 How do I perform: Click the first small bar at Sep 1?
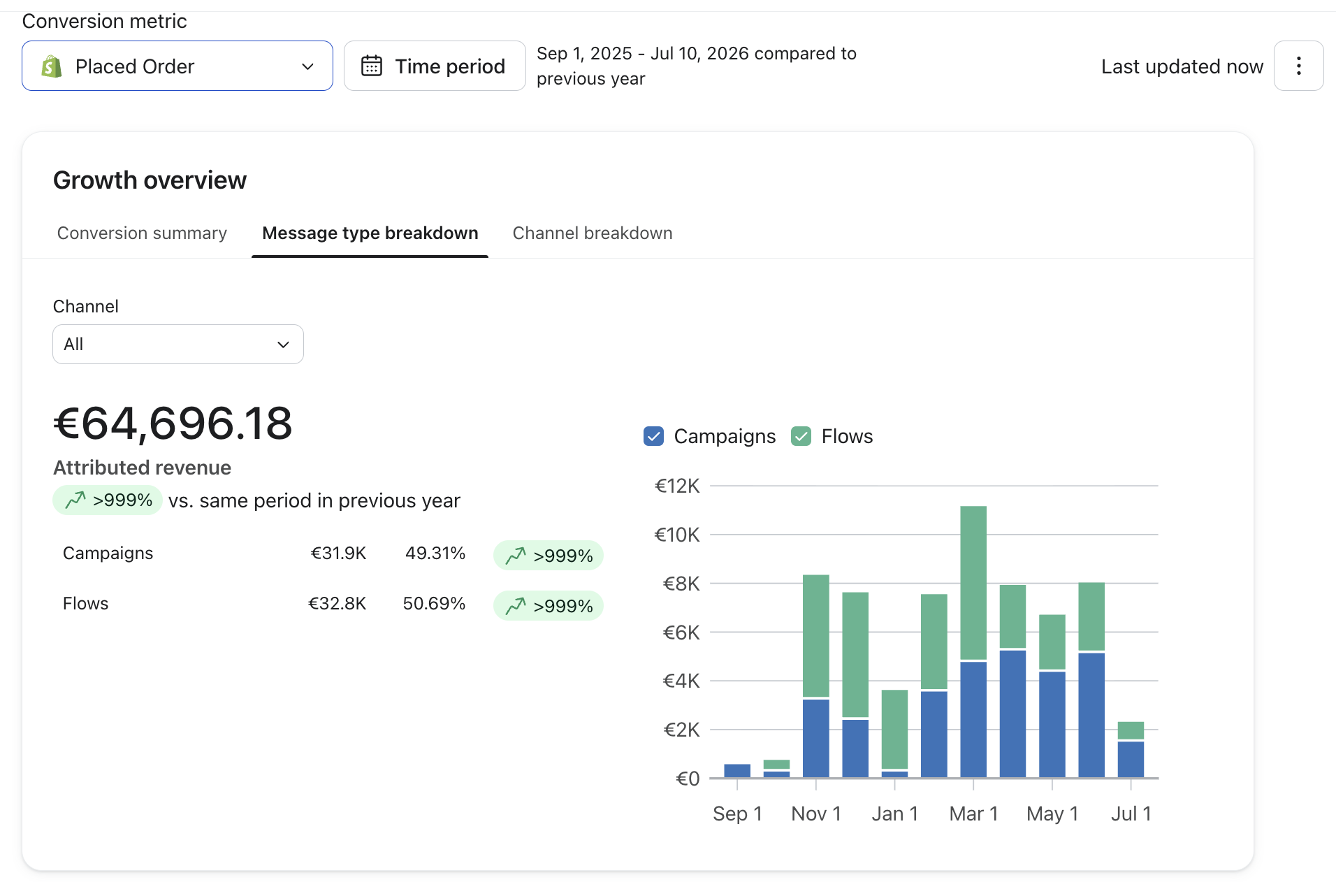[x=737, y=771]
